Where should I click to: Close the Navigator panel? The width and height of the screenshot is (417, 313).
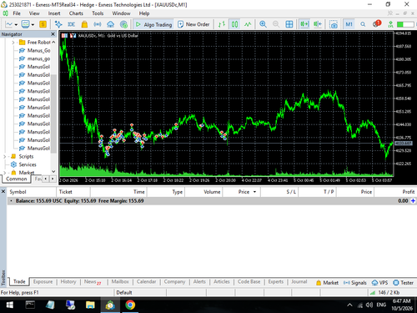(x=53, y=34)
